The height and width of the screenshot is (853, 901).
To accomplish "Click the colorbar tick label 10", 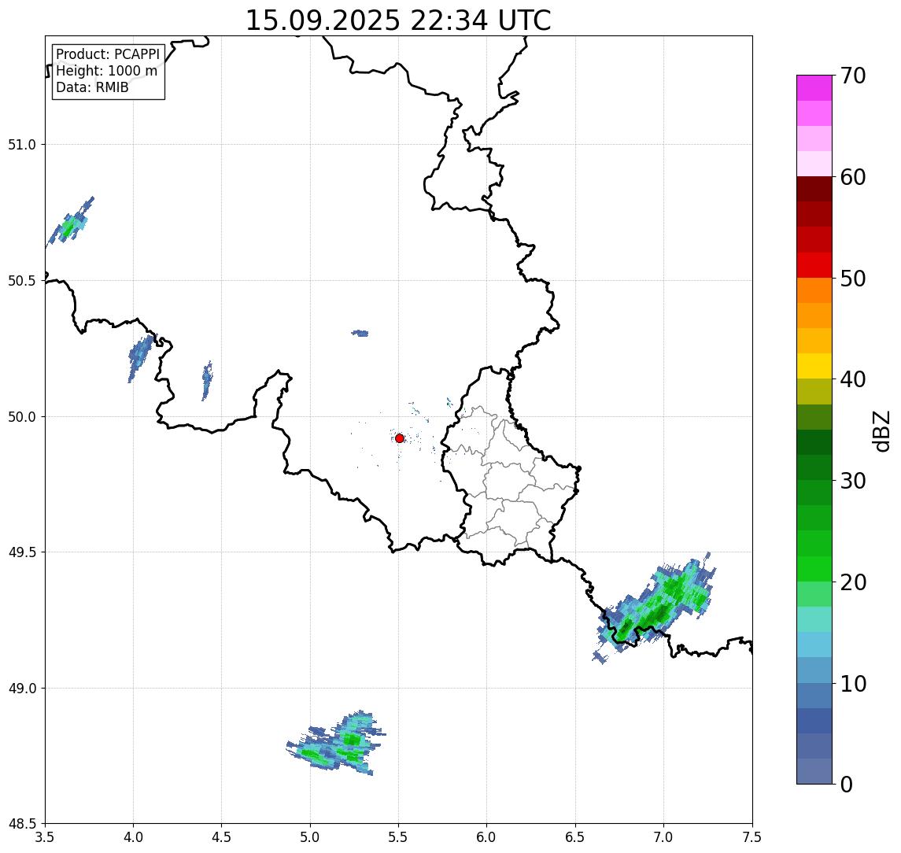I will (853, 684).
